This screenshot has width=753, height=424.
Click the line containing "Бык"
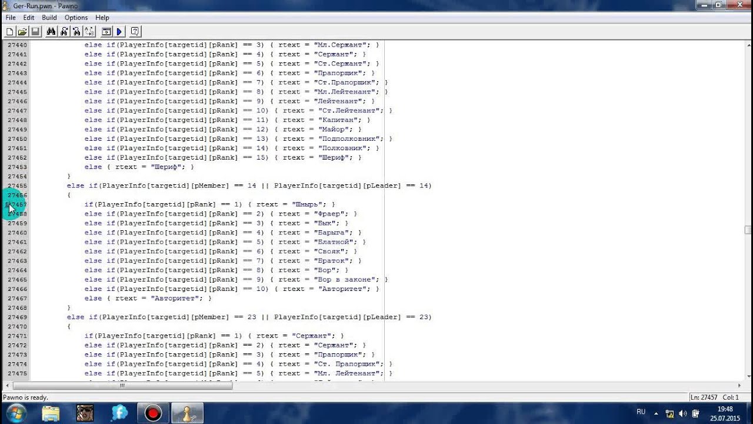click(x=216, y=223)
